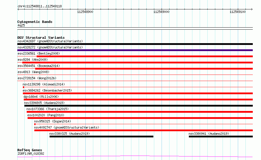Select the purple nsv4328272 variant bar
261x160 pixels.
click(x=135, y=50)
